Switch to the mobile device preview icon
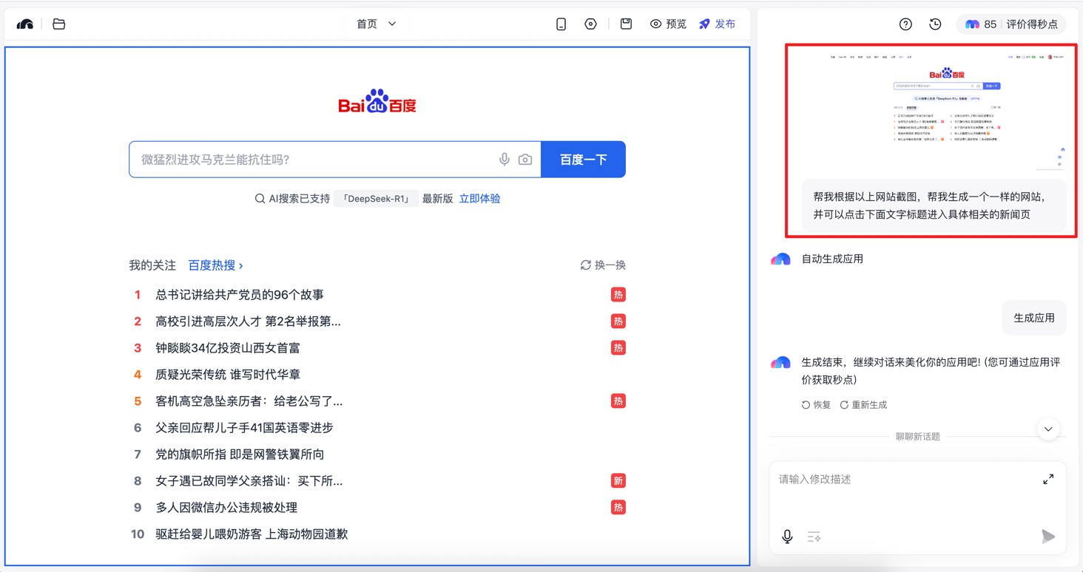The image size is (1083, 572). [x=561, y=24]
